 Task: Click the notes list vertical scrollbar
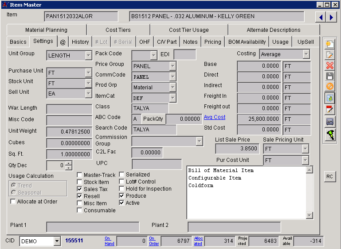tap(310, 192)
